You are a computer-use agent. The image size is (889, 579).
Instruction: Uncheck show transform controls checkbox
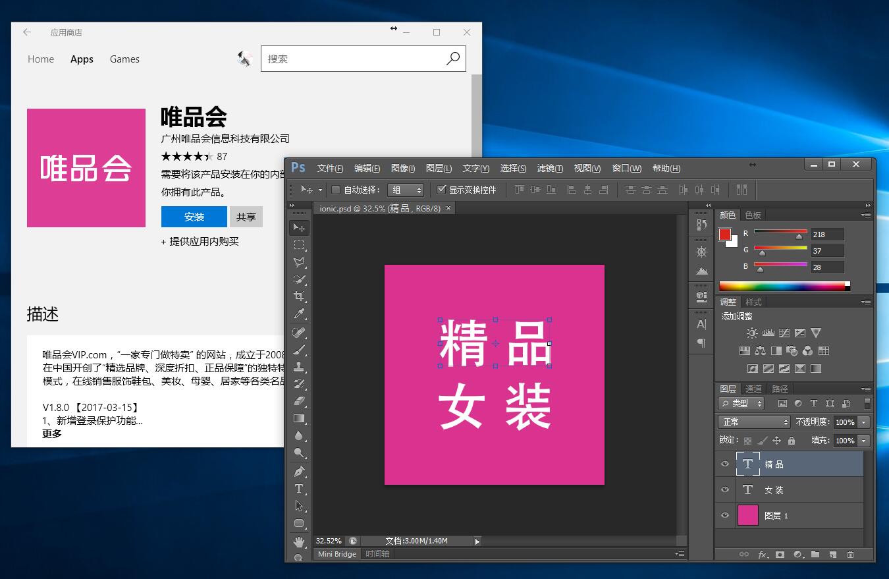(442, 190)
